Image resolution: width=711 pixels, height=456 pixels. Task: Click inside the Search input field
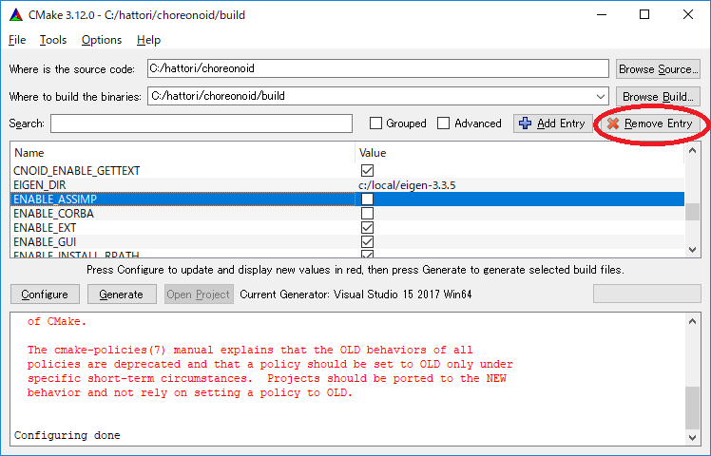point(202,123)
